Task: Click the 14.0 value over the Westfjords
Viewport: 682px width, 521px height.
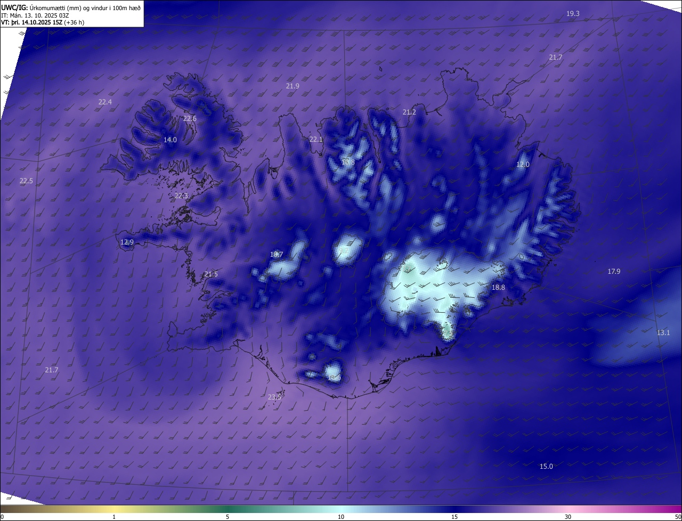Action: click(x=170, y=140)
